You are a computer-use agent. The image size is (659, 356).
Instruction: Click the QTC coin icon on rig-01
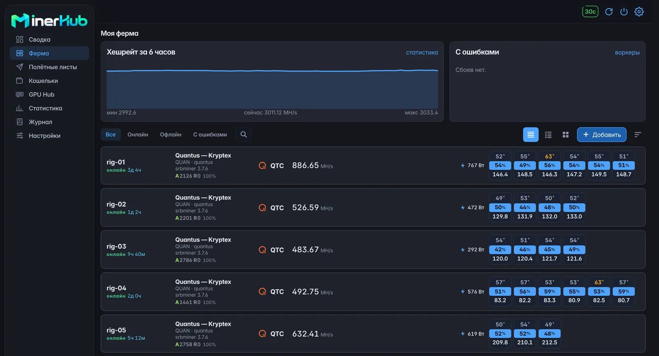pyautogui.click(x=262, y=166)
